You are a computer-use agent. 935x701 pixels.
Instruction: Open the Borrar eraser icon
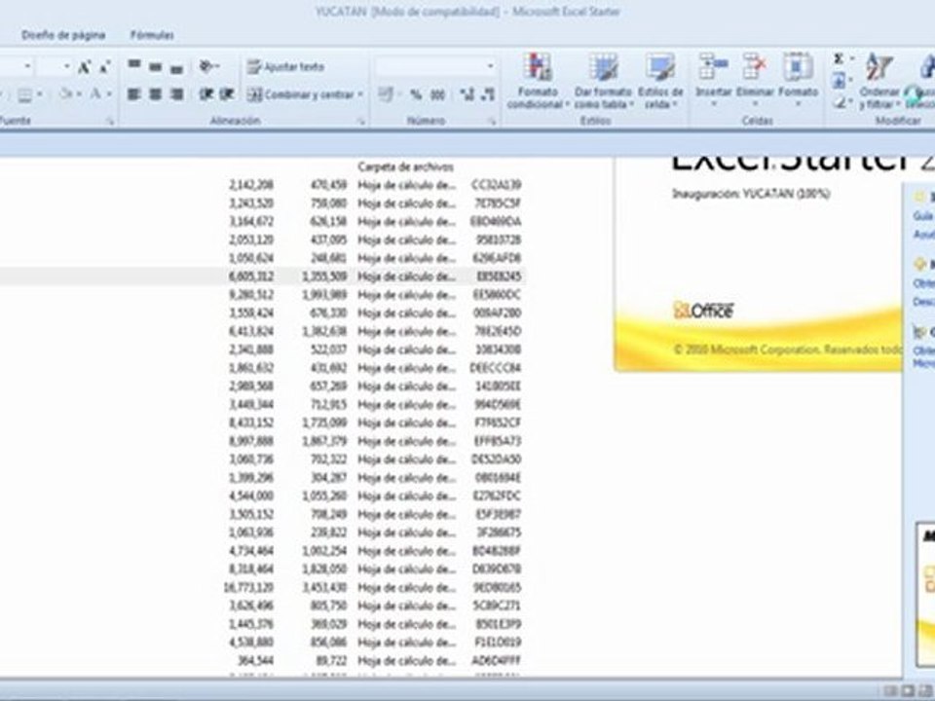[x=840, y=102]
